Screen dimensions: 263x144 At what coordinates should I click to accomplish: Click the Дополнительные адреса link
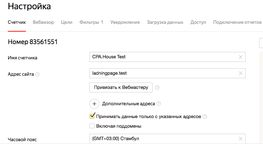click(x=128, y=104)
